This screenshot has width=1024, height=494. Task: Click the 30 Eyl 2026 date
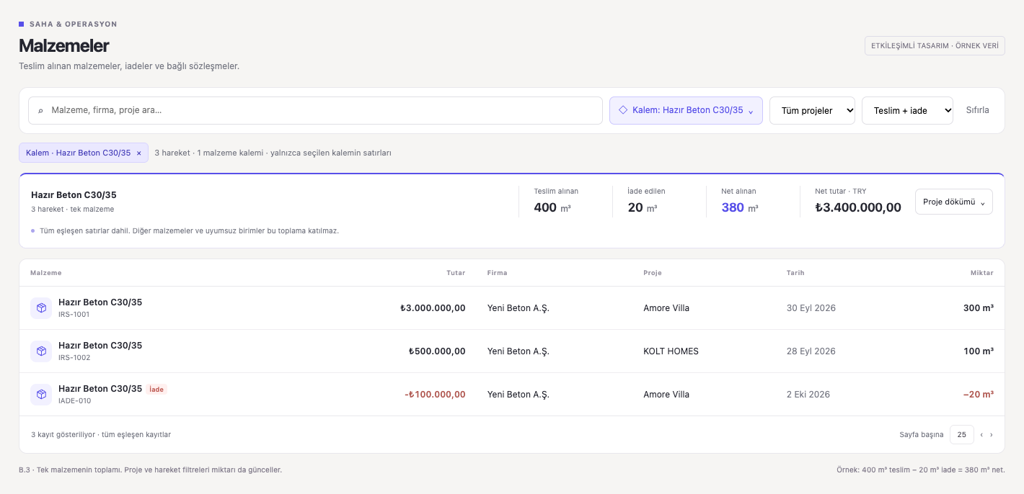(811, 308)
